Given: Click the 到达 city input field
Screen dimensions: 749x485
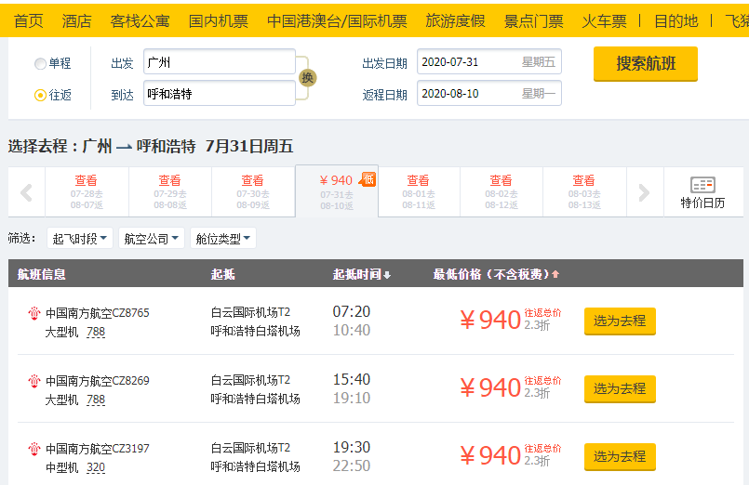Looking at the screenshot, I should [x=219, y=94].
